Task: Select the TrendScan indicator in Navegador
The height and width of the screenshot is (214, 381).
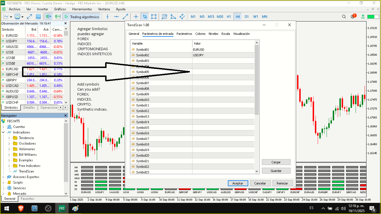Action: (x=26, y=171)
